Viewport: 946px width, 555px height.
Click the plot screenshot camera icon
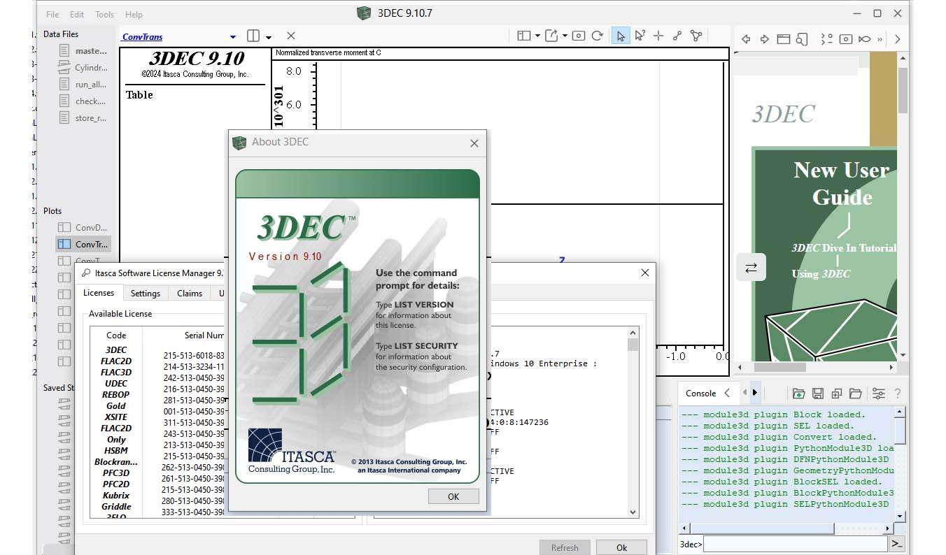point(578,36)
